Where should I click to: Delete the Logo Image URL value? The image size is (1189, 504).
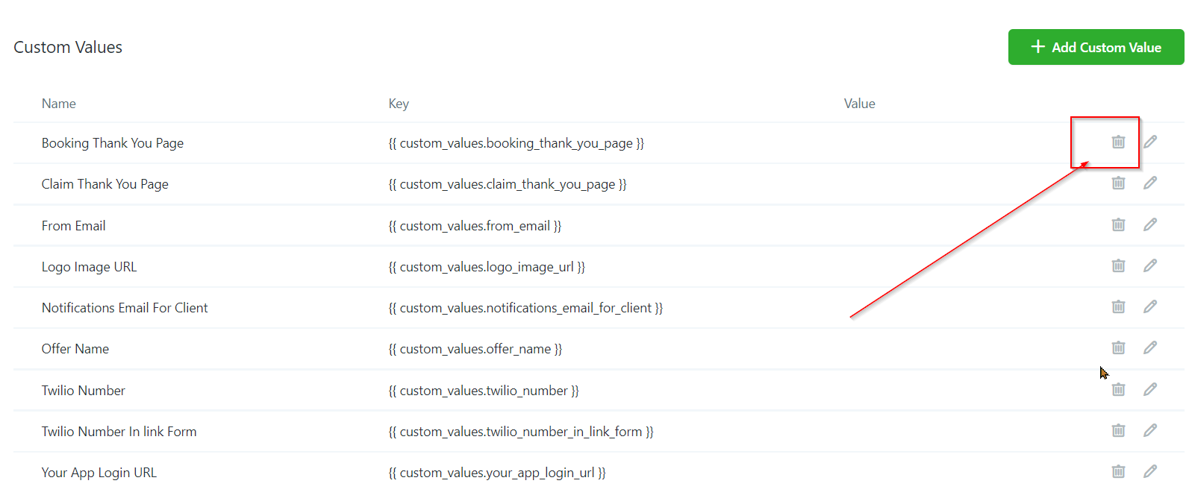1118,265
